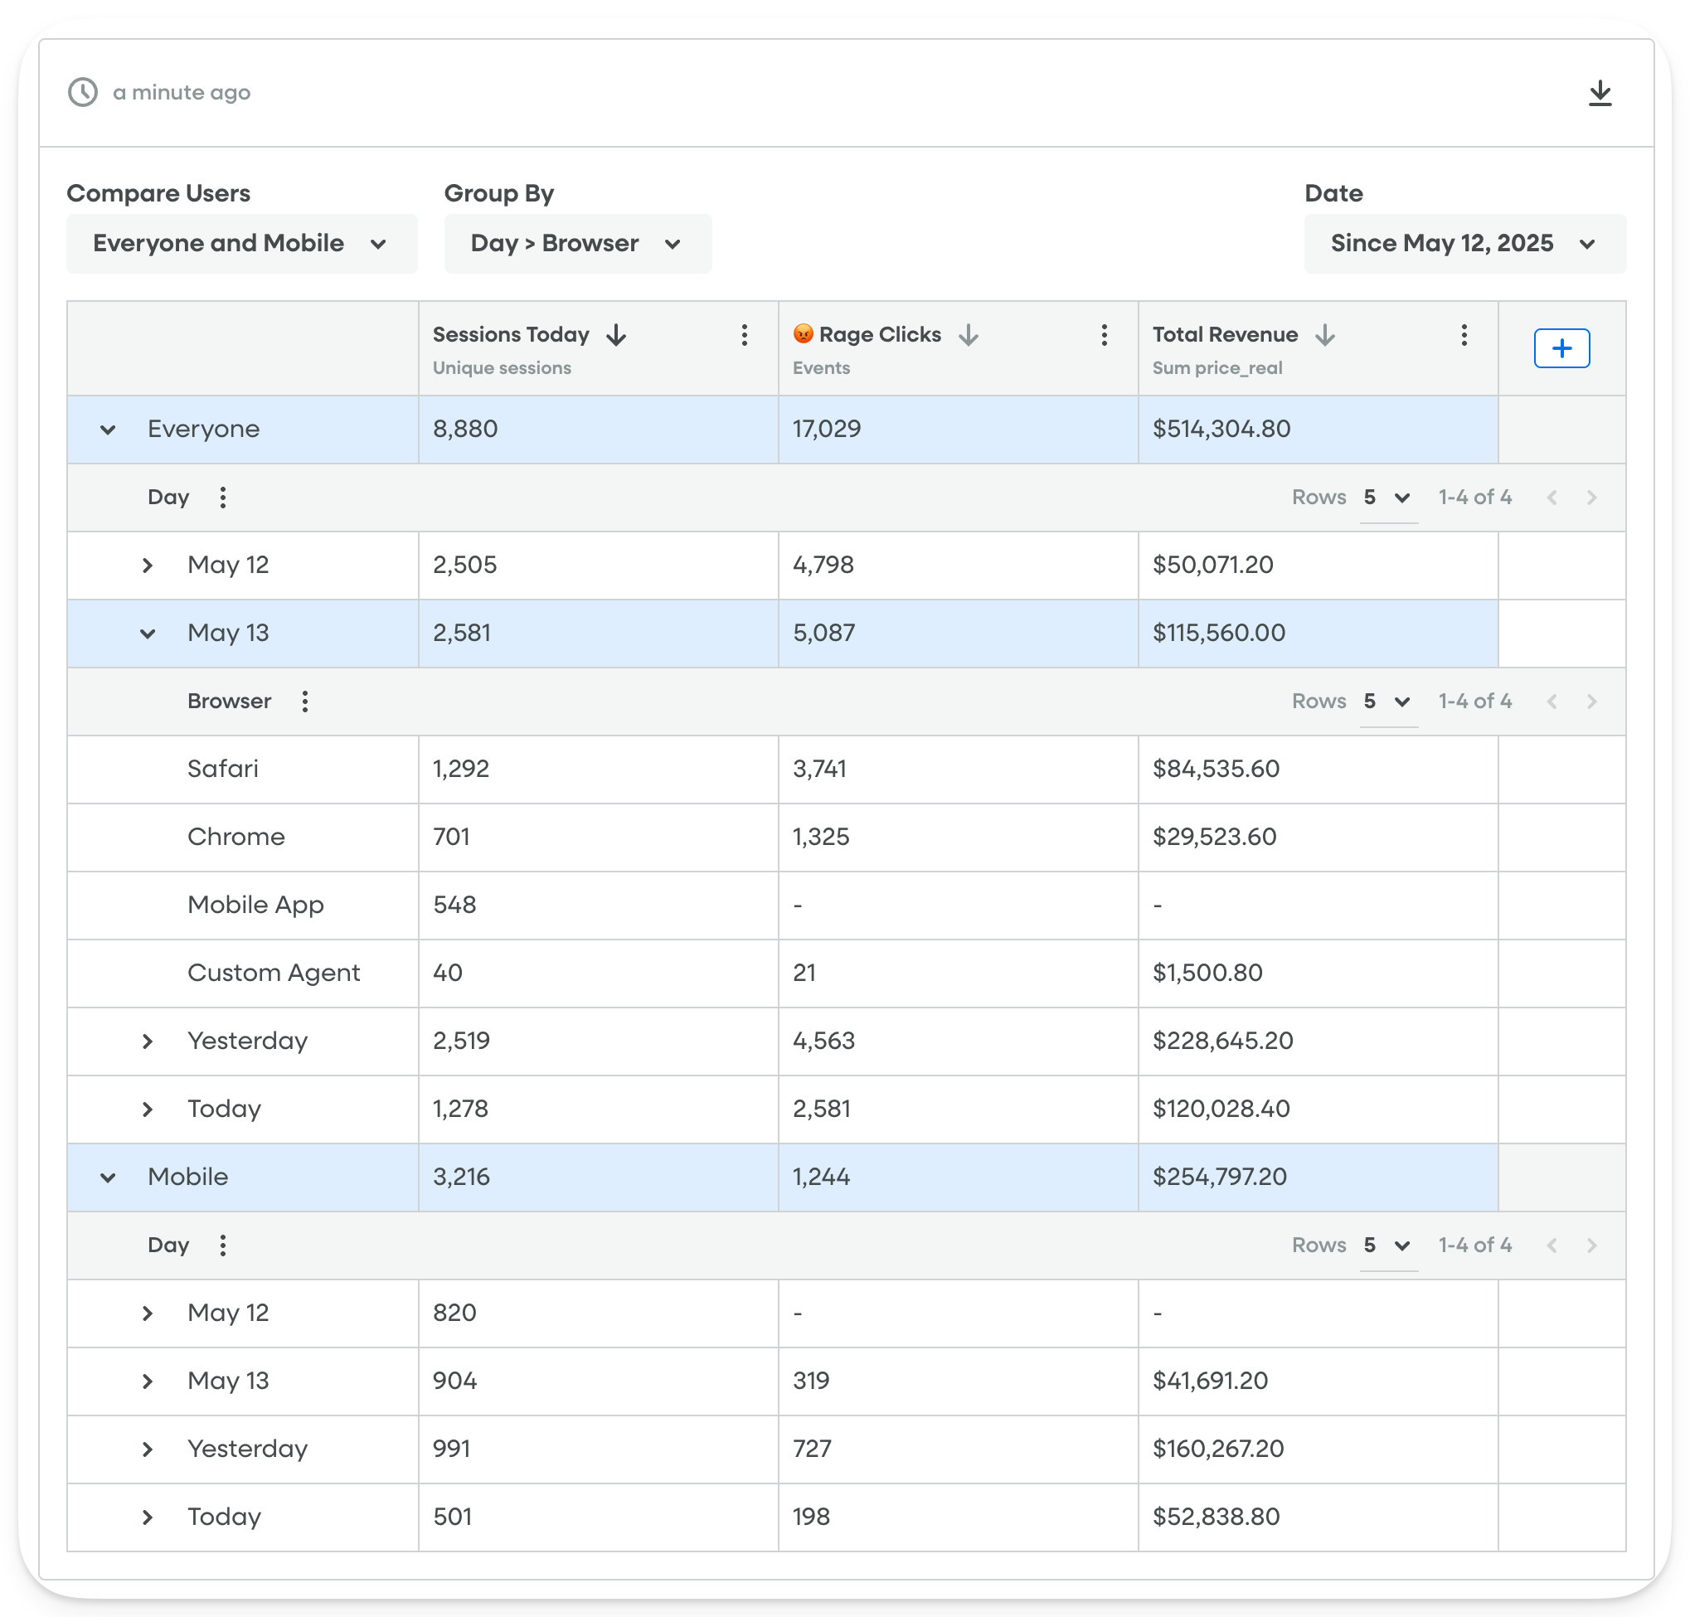Open the Rows per page selector under Day

1388,498
